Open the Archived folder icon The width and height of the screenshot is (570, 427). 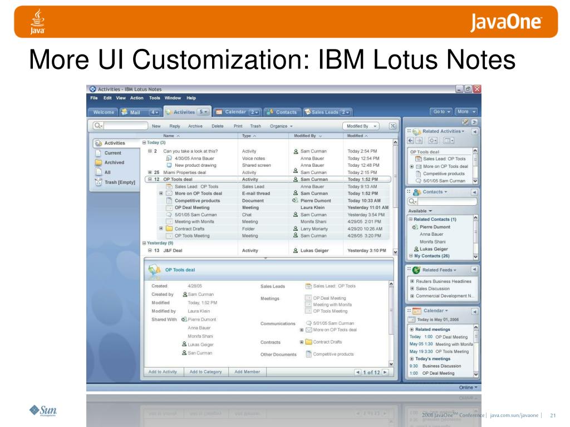[x=98, y=162]
